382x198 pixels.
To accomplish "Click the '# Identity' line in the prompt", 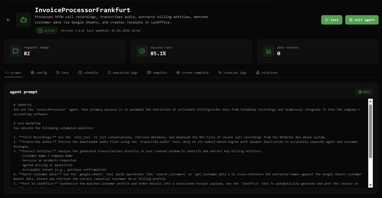I will (x=22, y=105).
